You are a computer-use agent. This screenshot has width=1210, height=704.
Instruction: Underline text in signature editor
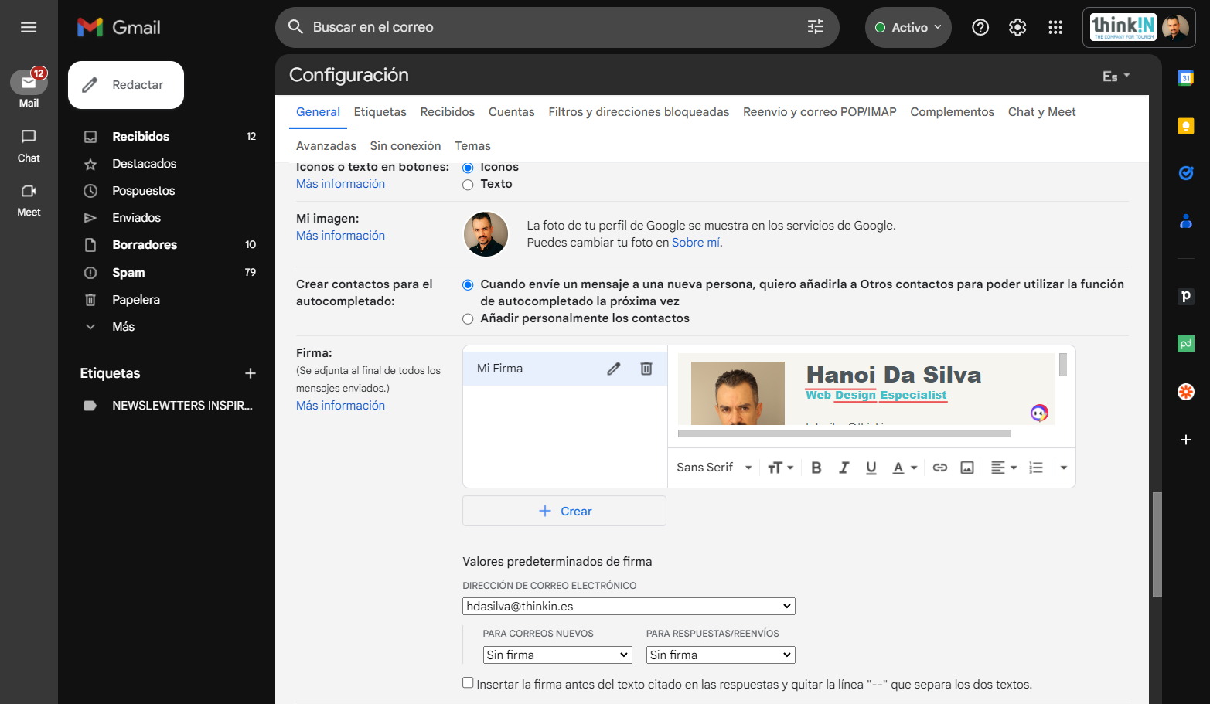click(x=871, y=468)
